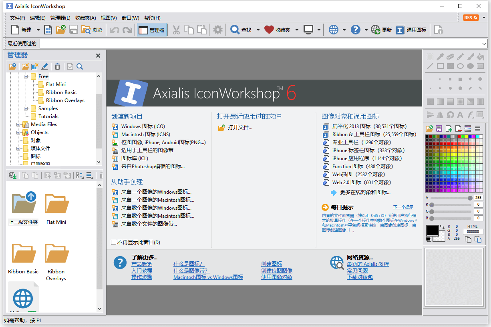The image size is (491, 327).
Task: Open the globe icon dropdown arrow
Action: coord(344,30)
